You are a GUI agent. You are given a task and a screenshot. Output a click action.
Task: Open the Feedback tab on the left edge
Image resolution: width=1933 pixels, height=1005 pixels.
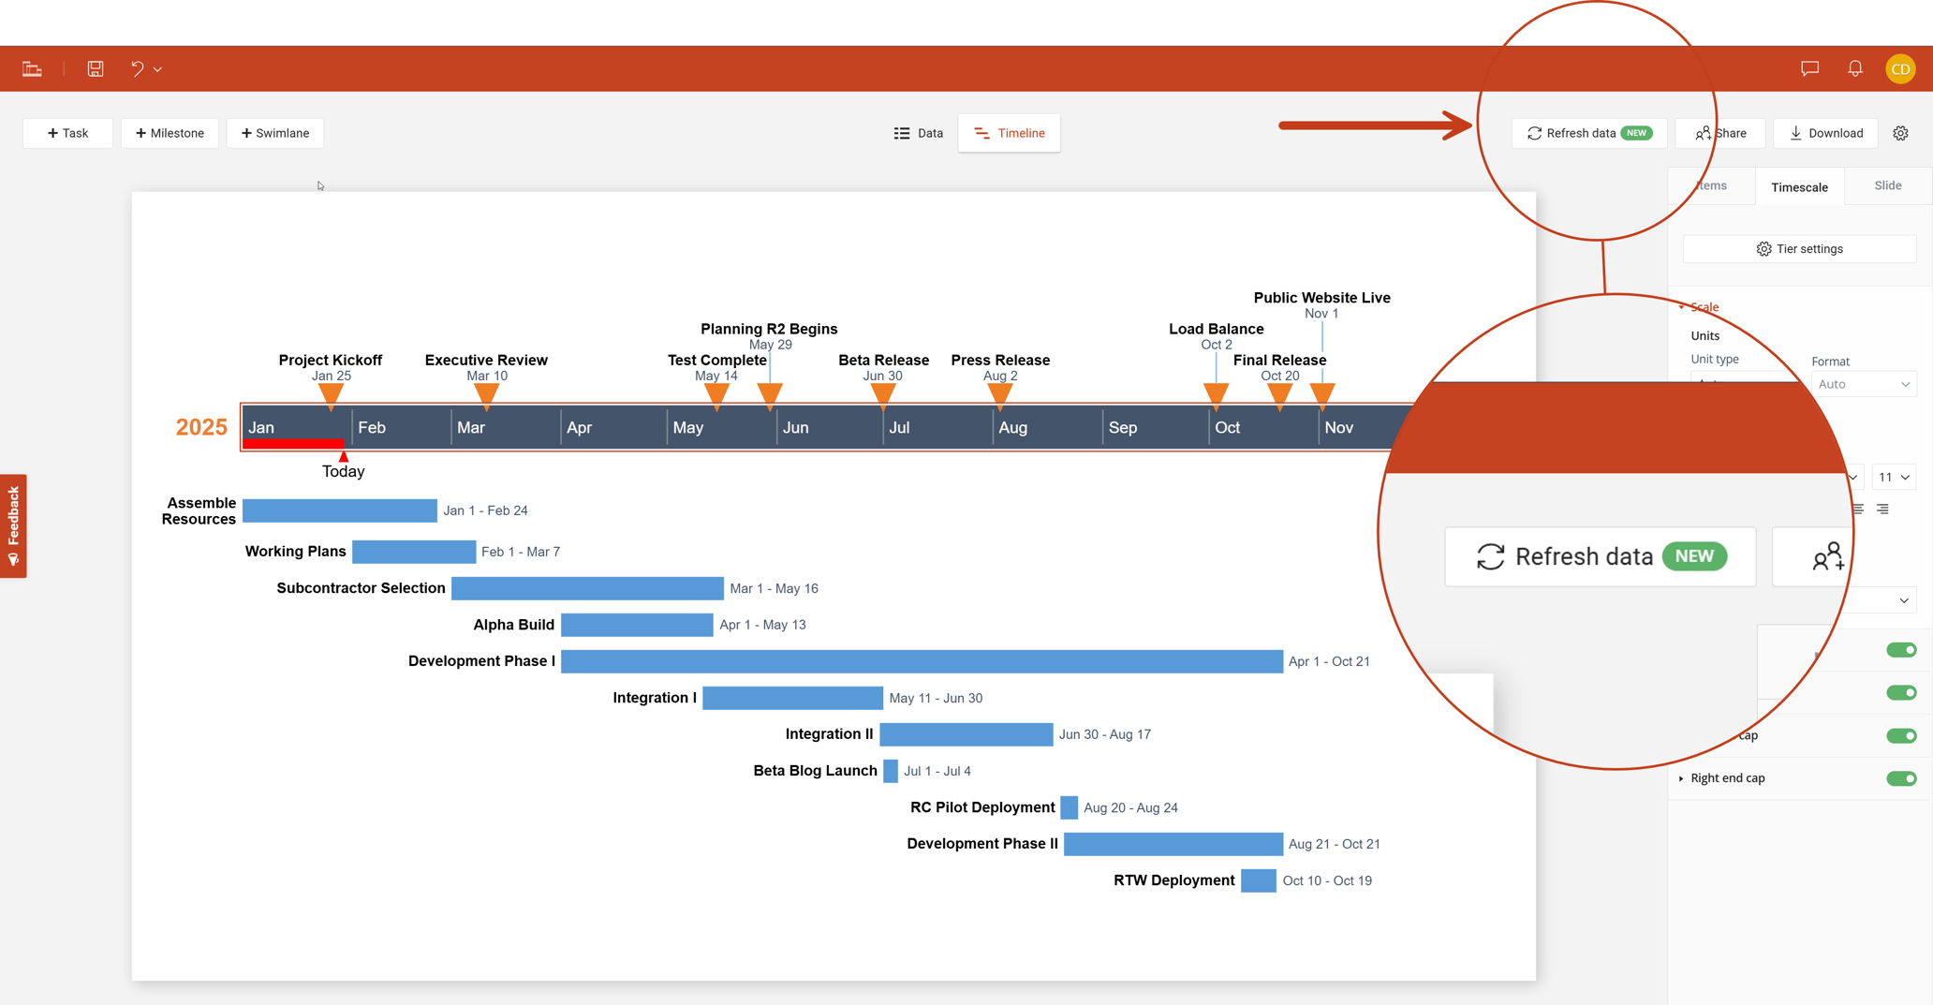13,525
